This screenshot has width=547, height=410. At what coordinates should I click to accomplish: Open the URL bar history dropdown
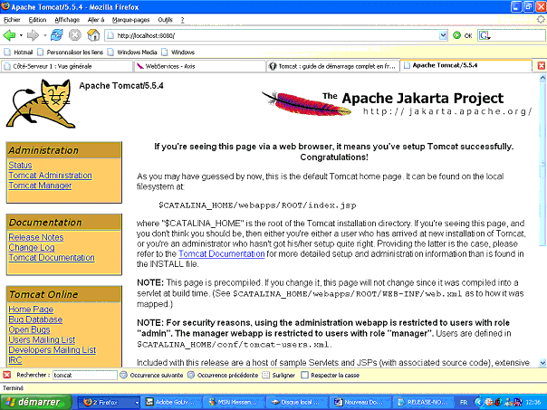point(445,35)
